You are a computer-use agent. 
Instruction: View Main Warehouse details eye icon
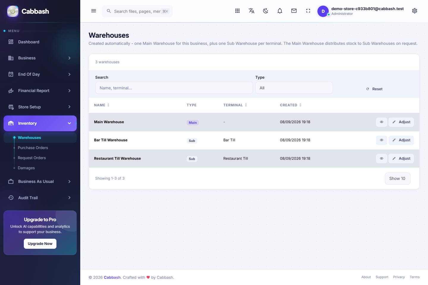(382, 122)
